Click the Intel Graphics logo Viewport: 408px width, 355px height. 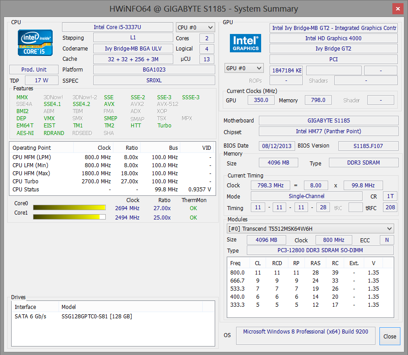246,43
